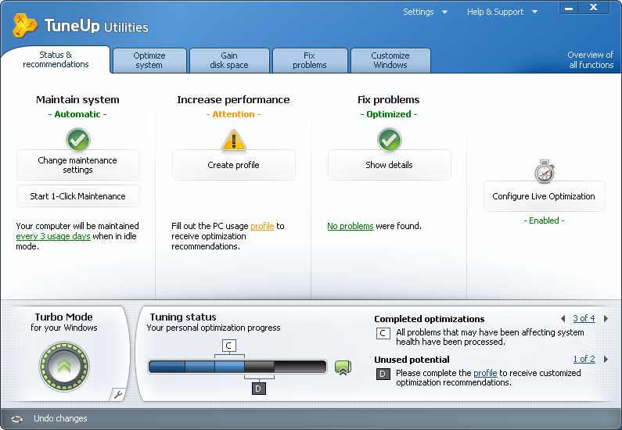This screenshot has height=430, width=622.
Task: Click the orange profile link
Action: tap(262, 226)
